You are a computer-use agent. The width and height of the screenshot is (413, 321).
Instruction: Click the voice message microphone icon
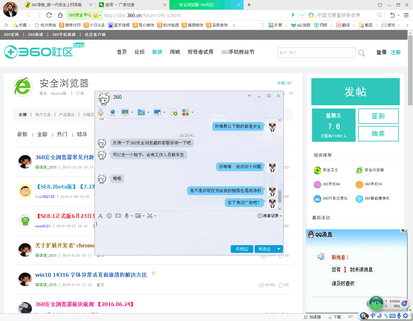[x=127, y=216]
